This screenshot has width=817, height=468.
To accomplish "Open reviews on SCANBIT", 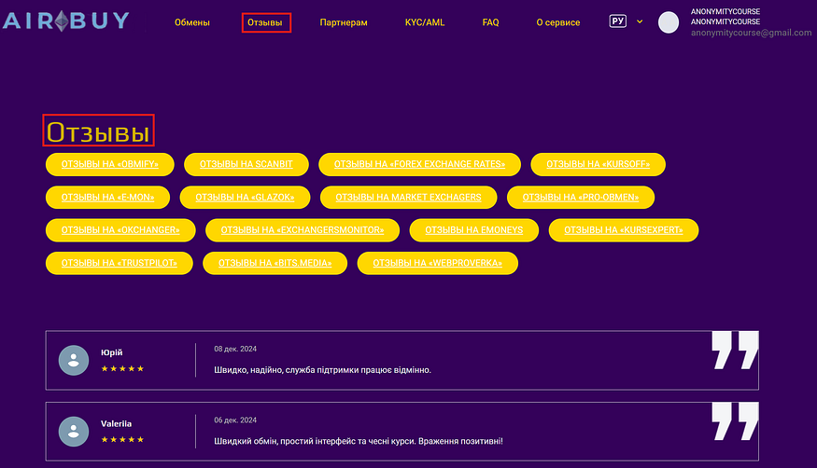I will click(x=246, y=164).
